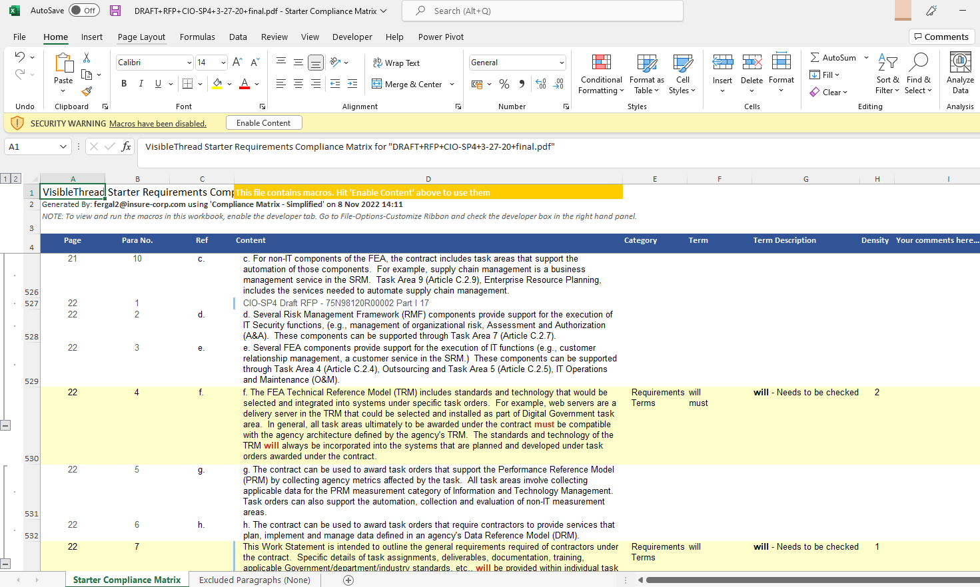Select the Format Painter brush

pos(87,91)
